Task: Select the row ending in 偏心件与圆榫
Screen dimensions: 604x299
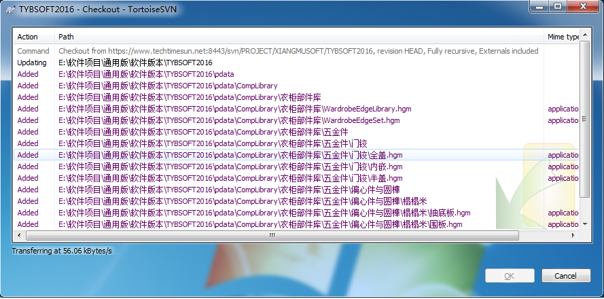Action: [x=296, y=190]
